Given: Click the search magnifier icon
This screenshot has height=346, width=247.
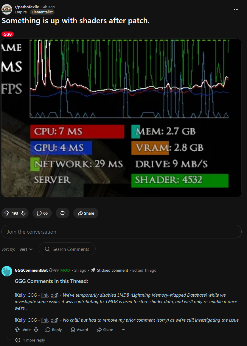Looking at the screenshot, I should [47, 249].
